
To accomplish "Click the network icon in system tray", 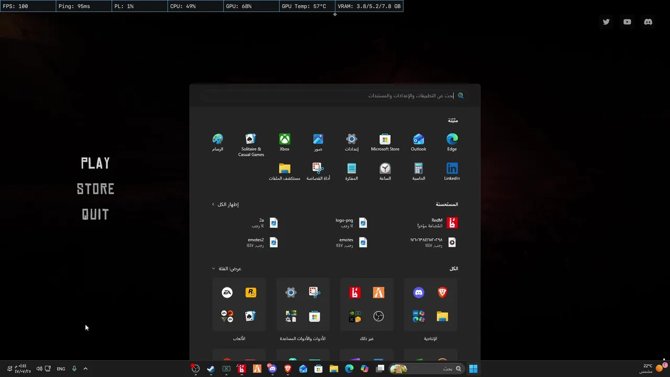I will pyautogui.click(x=48, y=369).
